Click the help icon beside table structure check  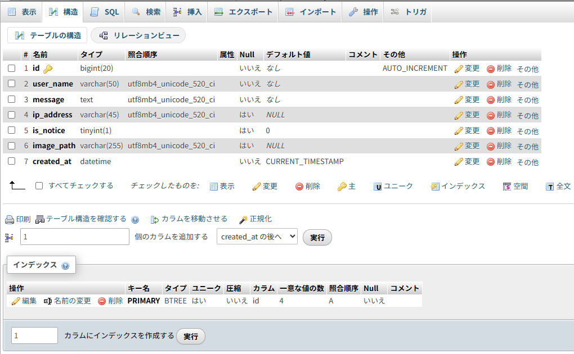pos(135,220)
